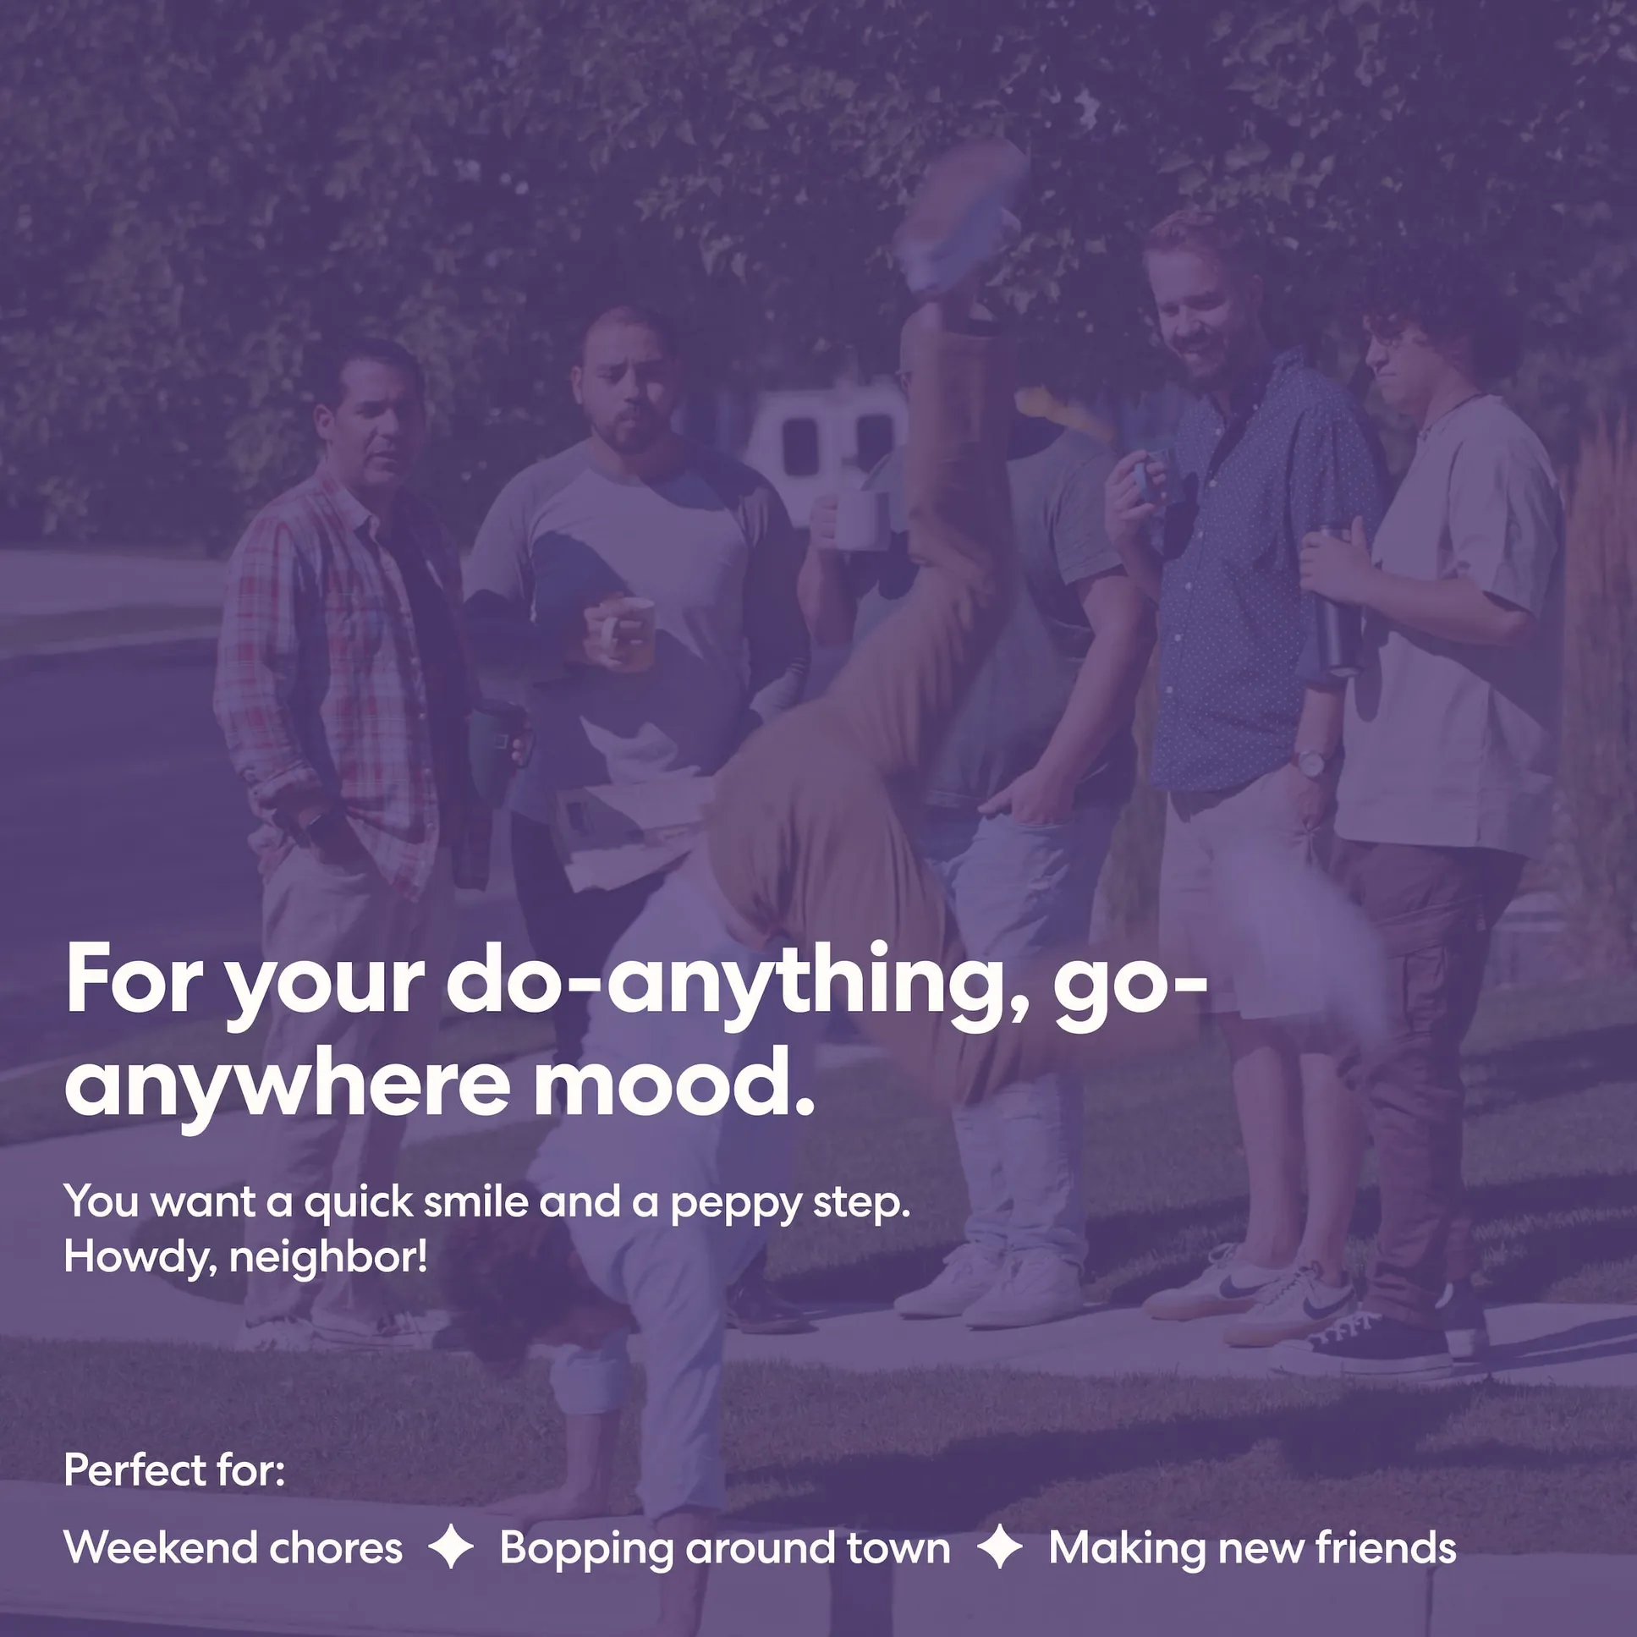Screen dimensions: 1637x1637
Task: Click the glass mug held by raglan-shirt man
Action: pyautogui.click(x=628, y=634)
